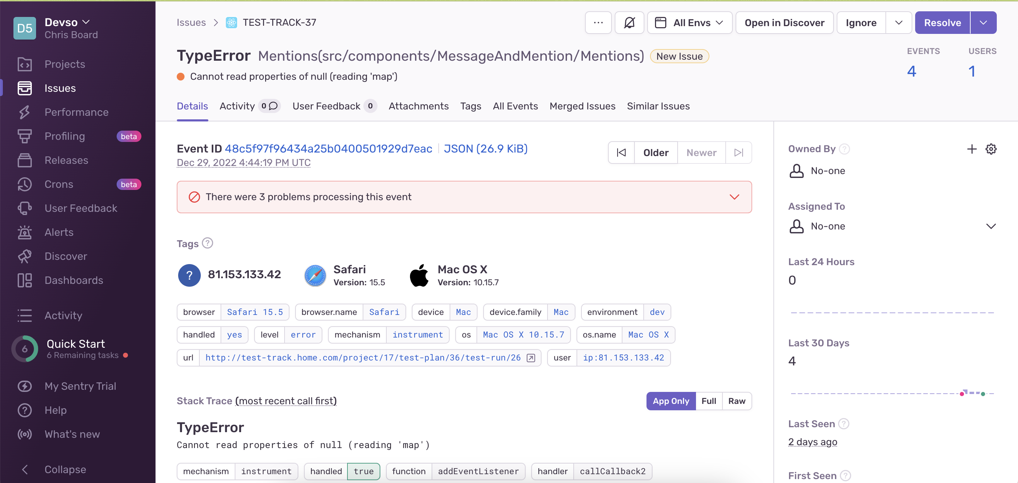Image resolution: width=1018 pixels, height=483 pixels.
Task: Open the three-dots more actions menu
Action: [x=598, y=23]
